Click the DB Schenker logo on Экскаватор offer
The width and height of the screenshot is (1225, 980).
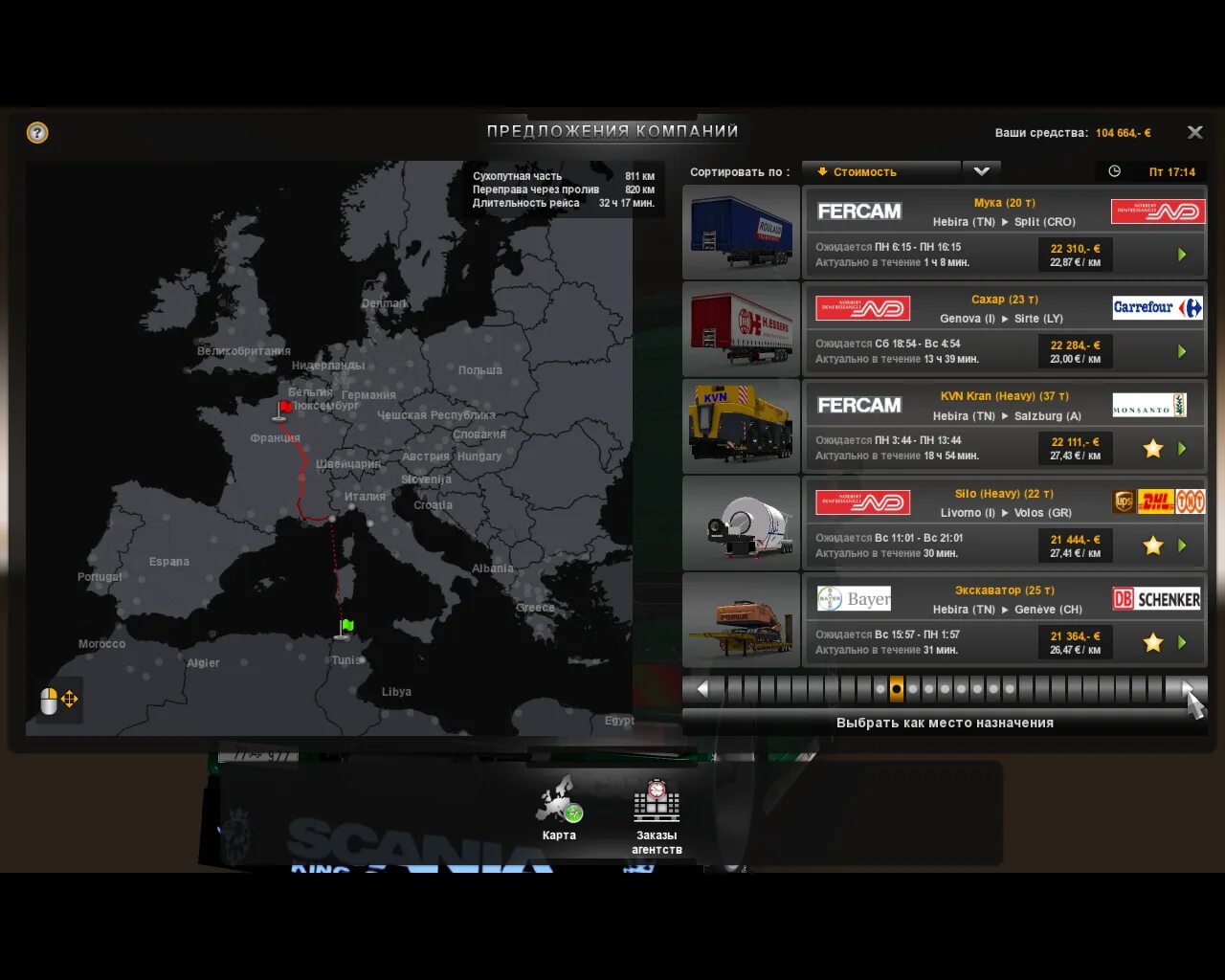pos(1156,598)
